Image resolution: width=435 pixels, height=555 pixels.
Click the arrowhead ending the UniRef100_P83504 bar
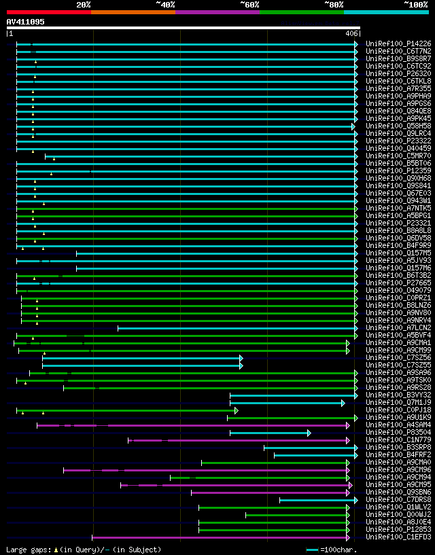coord(309,433)
